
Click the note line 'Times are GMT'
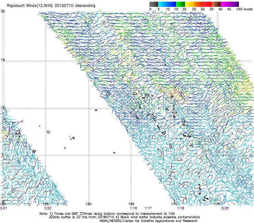point(66,214)
